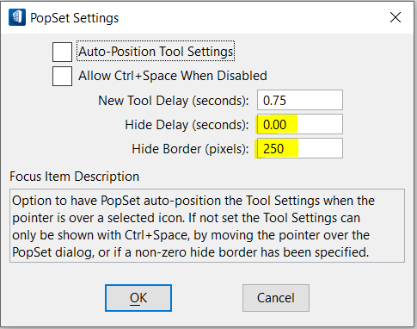Click the empty title bar area beside the title
The height and width of the screenshot is (329, 417).
(x=252, y=17)
